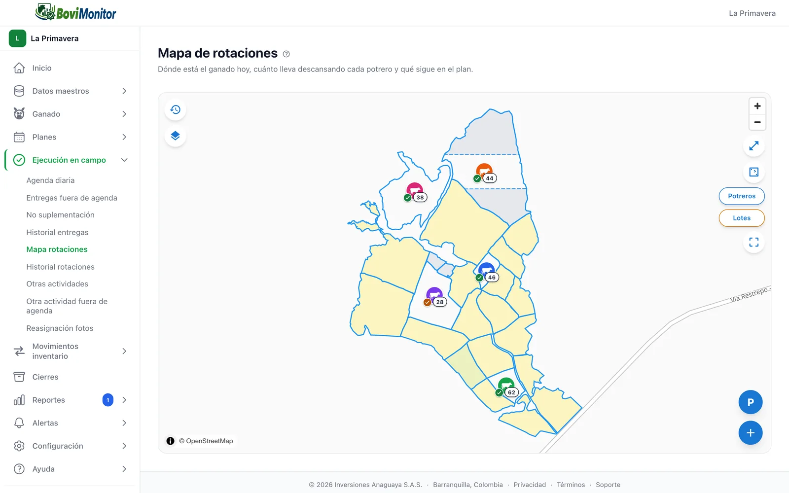Click the square frame map button
The width and height of the screenshot is (789, 493).
click(x=754, y=172)
